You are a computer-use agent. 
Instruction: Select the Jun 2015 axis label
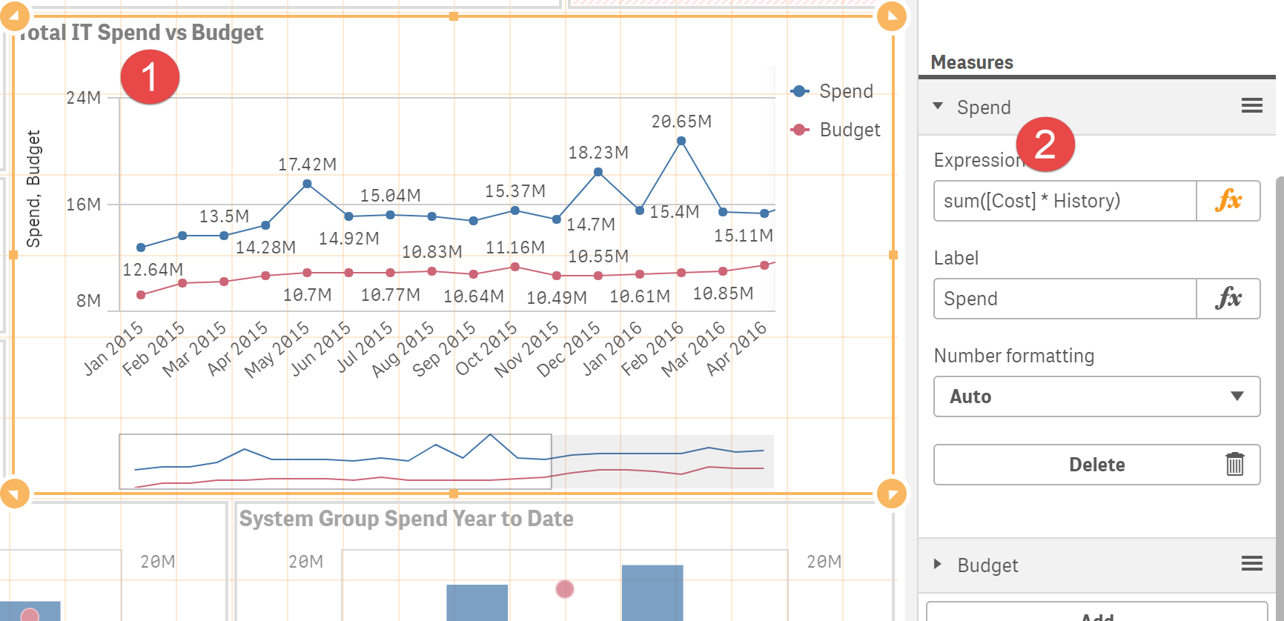(x=321, y=348)
